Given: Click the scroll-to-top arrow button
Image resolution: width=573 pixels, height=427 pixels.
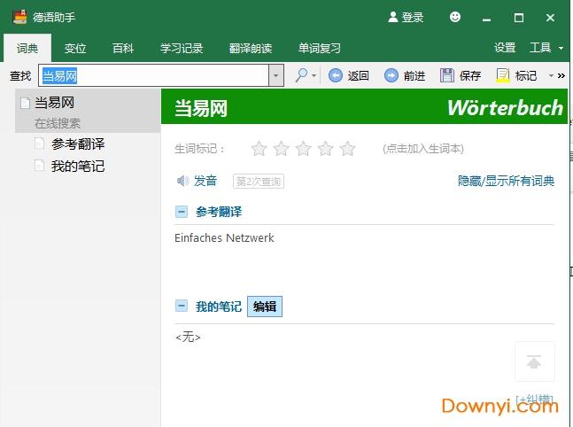Looking at the screenshot, I should [x=534, y=361].
